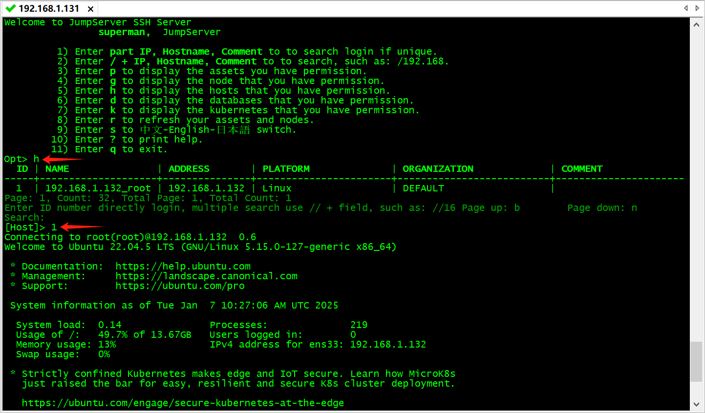Image resolution: width=705 pixels, height=413 pixels.
Task: Show previous tabs with left arrow
Action: (685, 8)
